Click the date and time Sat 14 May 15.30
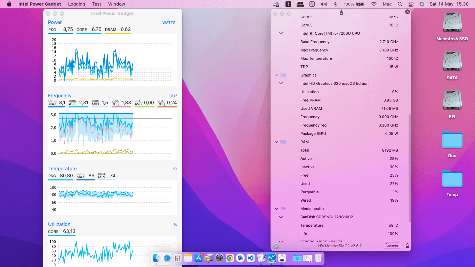 pos(449,4)
